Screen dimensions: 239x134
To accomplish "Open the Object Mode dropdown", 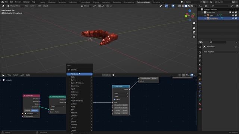I will tap(15, 6).
